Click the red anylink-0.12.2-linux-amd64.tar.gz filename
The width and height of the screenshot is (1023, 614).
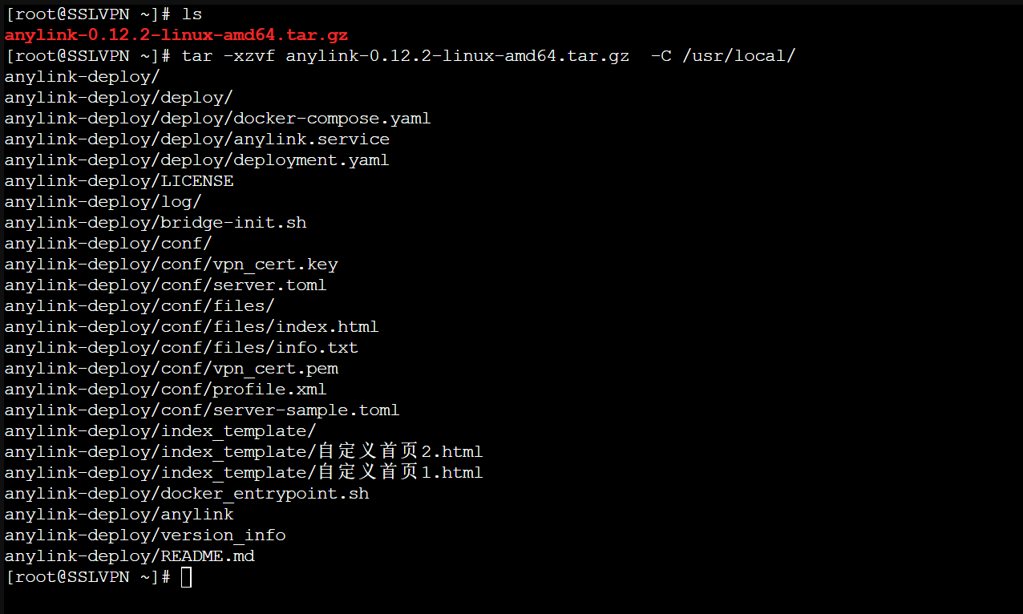pos(176,35)
